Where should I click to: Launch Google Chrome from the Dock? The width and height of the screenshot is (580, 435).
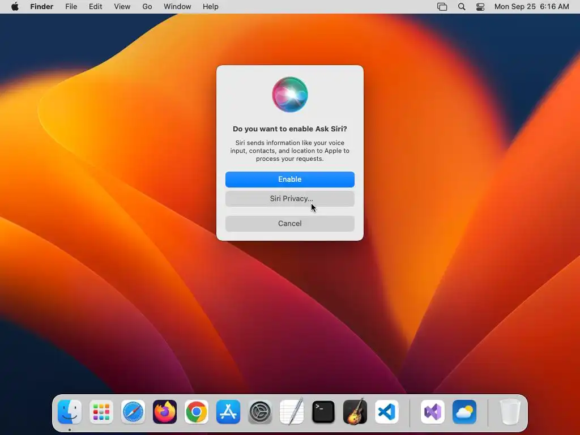pos(197,412)
